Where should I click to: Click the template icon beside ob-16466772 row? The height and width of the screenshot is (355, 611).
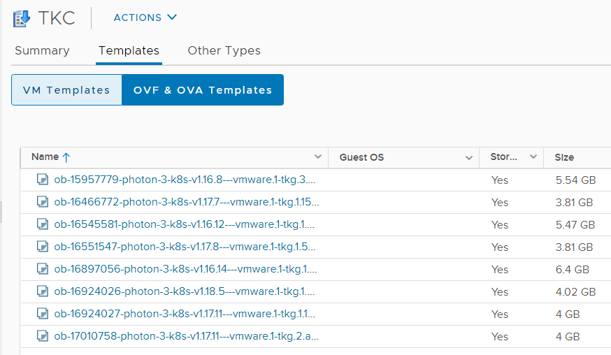pyautogui.click(x=43, y=202)
